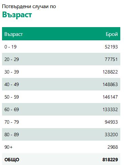
Task: Select the 60 - 69 age row label
Action: point(11,109)
